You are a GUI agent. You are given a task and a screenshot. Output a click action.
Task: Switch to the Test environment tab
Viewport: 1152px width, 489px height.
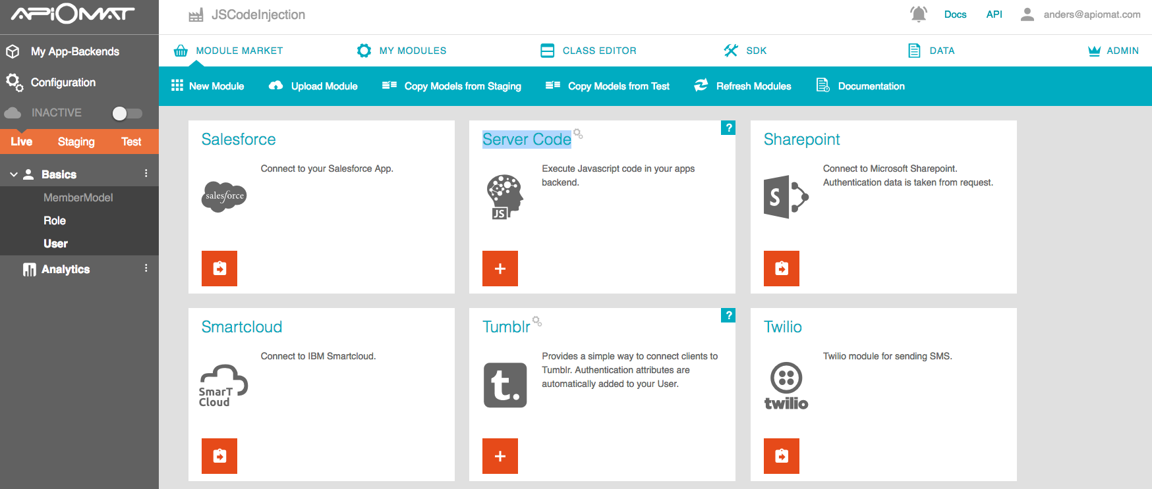click(131, 142)
